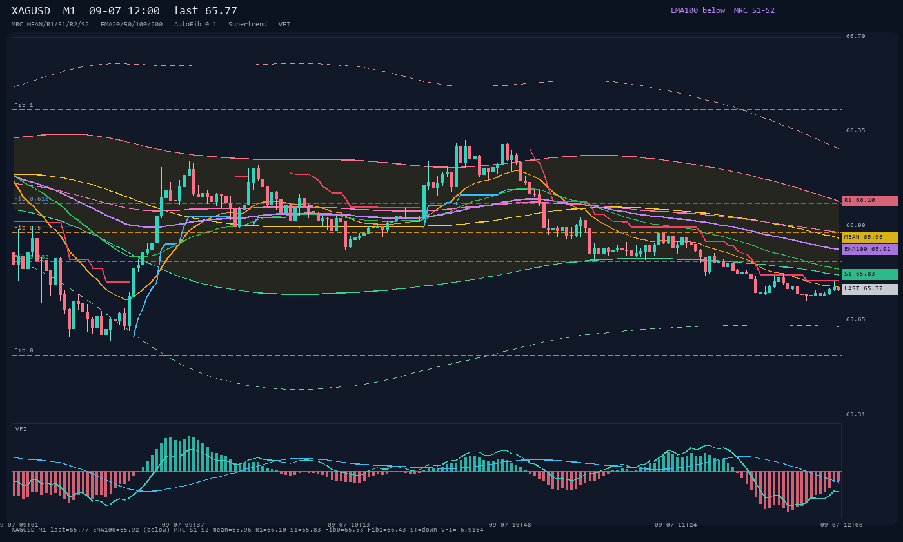Select the 'EMA20/50/100/200' indicator legend

[x=132, y=24]
